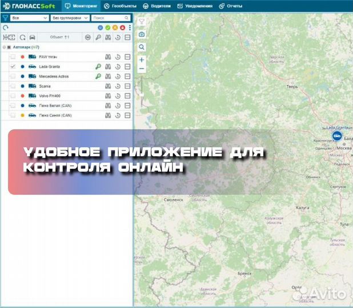The width and height of the screenshot is (353, 308).
Task: Select the blue status filter circle
Action: point(101,27)
